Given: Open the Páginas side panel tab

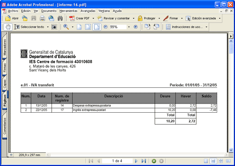Looking at the screenshot, I should (x=5, y=100).
